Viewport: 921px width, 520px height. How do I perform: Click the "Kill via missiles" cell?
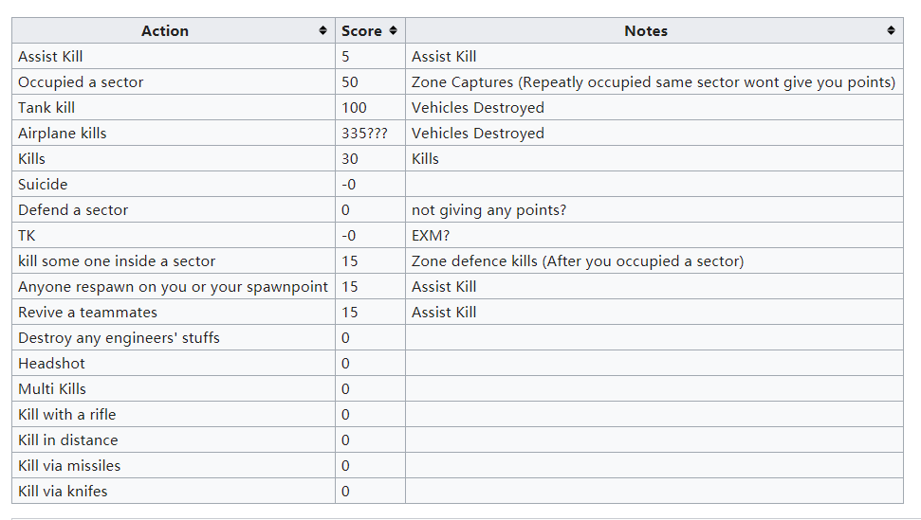(x=69, y=466)
